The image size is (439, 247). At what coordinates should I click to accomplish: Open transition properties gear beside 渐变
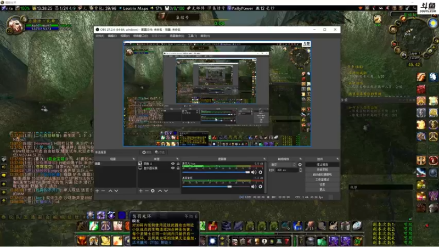coord(300,165)
